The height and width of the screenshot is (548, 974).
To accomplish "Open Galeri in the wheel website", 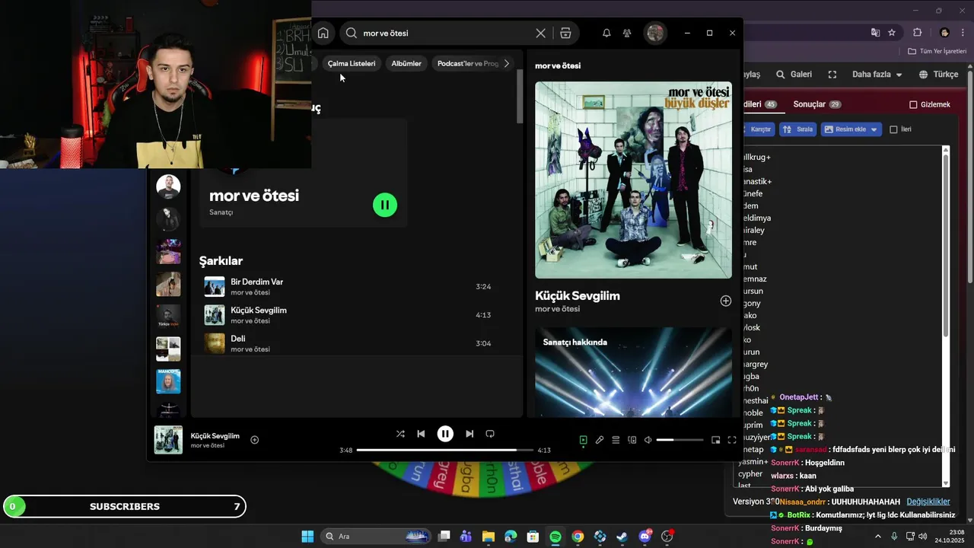I will [x=794, y=75].
